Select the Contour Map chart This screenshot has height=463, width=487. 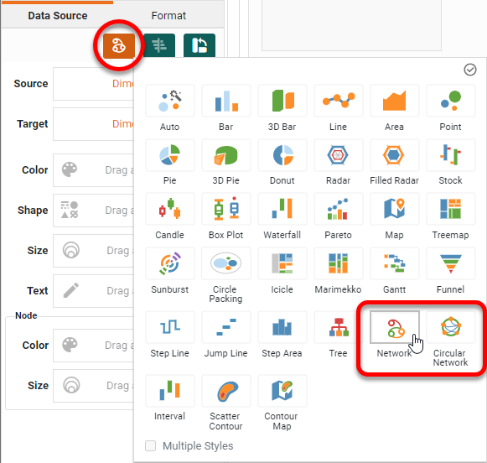pos(282,391)
